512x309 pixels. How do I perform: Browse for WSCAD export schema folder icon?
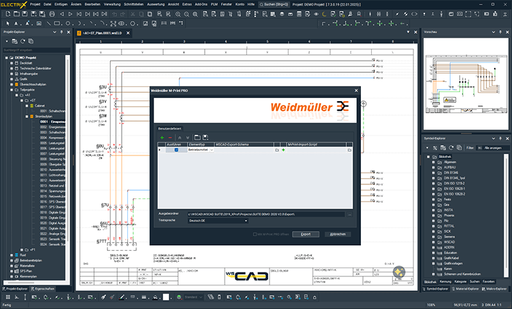277,150
